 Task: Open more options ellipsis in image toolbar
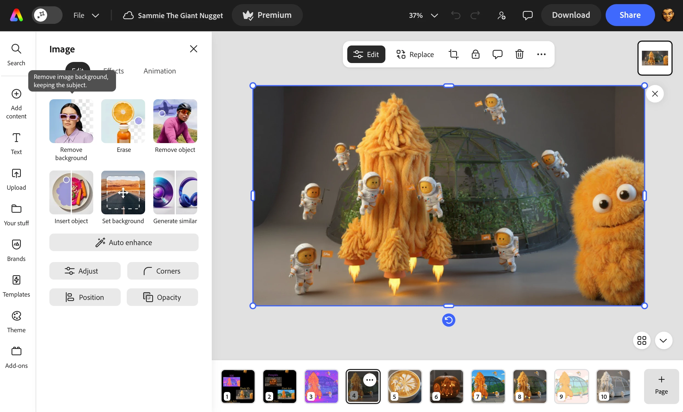coord(541,54)
